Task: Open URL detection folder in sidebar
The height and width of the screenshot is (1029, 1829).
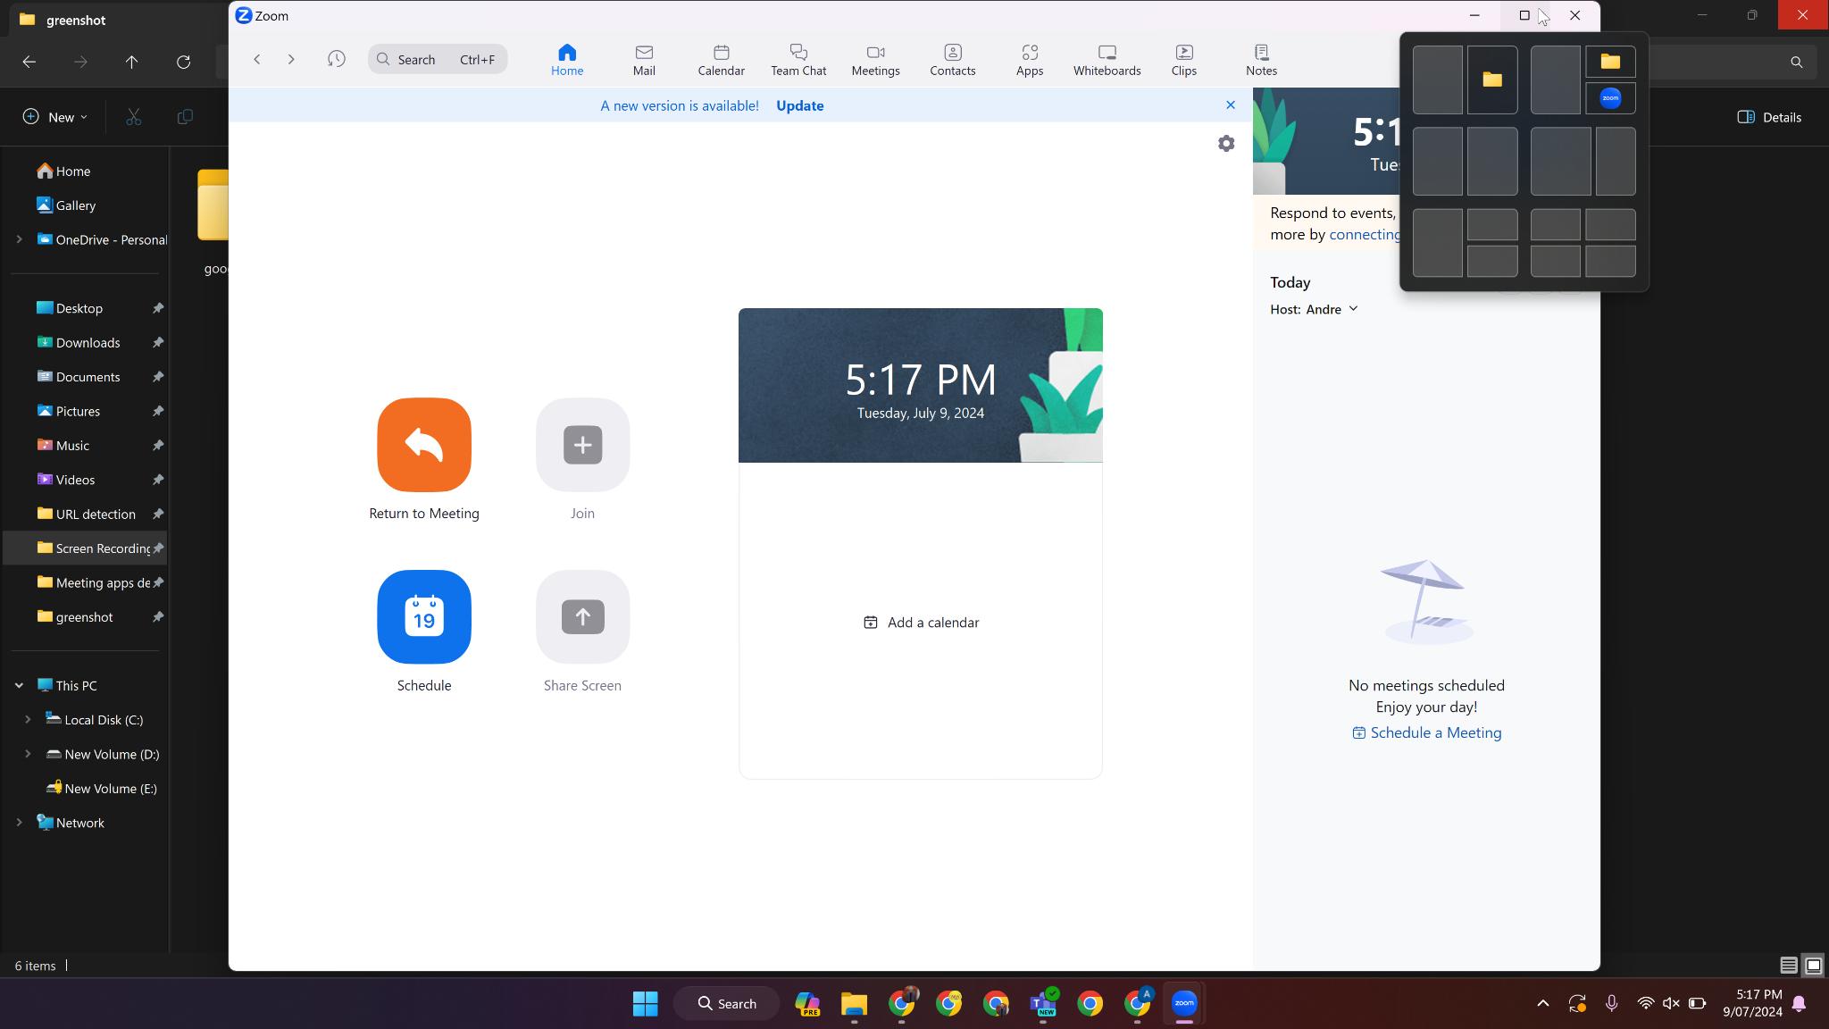Action: [96, 514]
